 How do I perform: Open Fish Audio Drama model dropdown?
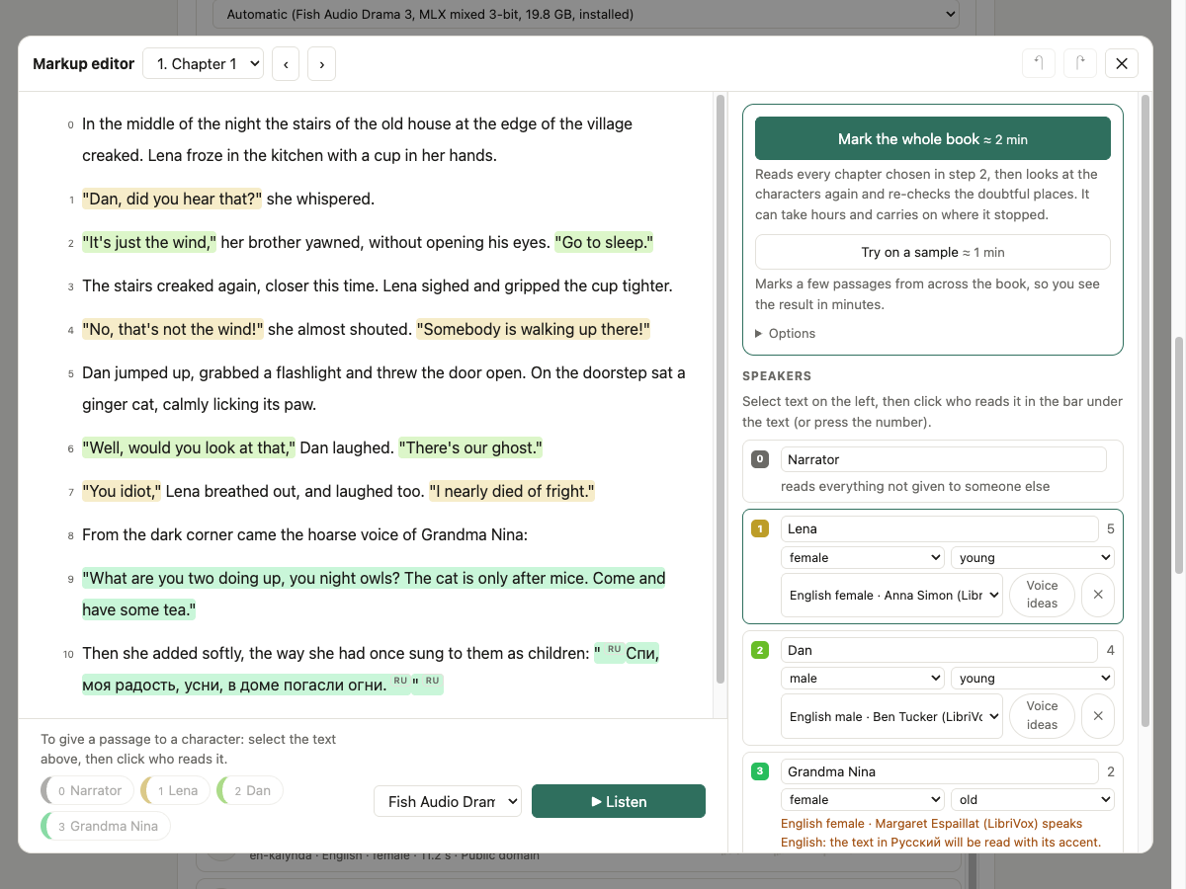click(448, 801)
